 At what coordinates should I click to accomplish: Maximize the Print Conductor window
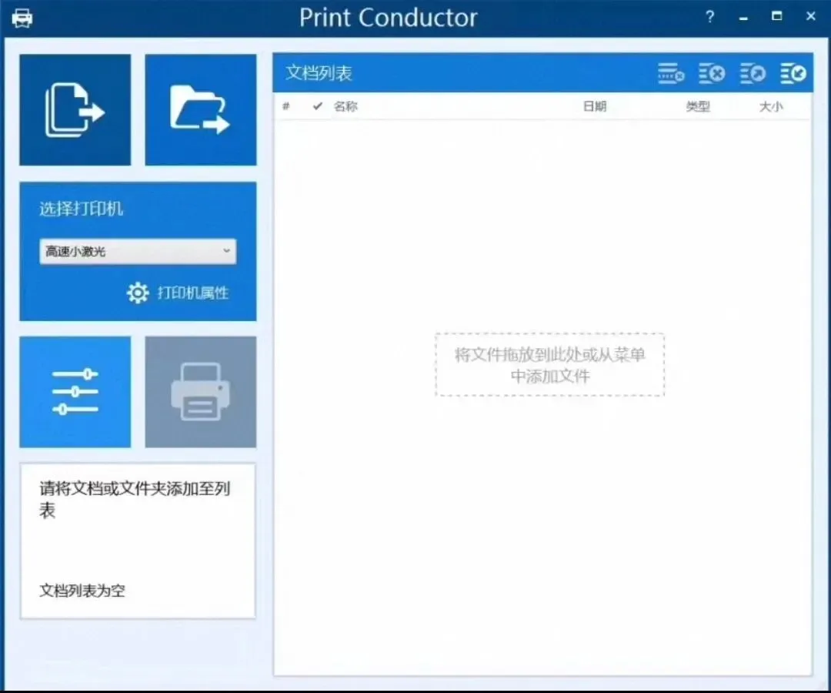(x=776, y=16)
